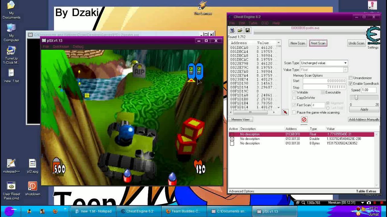Image resolution: width=387 pixels, height=217 pixels.
Task: Open User Reset Pass.cmd desktop icon
Action: pyautogui.click(x=11, y=191)
